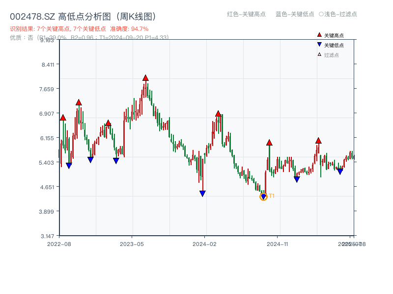Screen dimensions: 393x294
Task: Click the rightmost red key-high triangle marker
Action: point(318,141)
